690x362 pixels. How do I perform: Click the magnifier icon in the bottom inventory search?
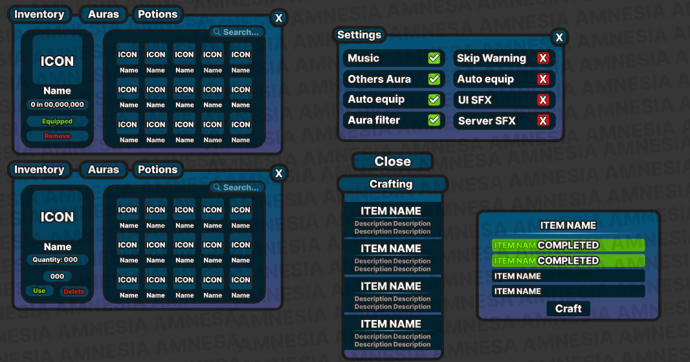click(x=217, y=187)
